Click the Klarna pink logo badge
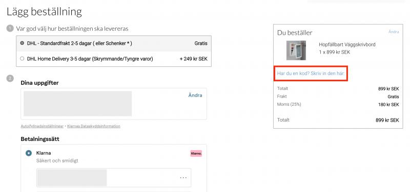410x192 pixels. click(196, 153)
